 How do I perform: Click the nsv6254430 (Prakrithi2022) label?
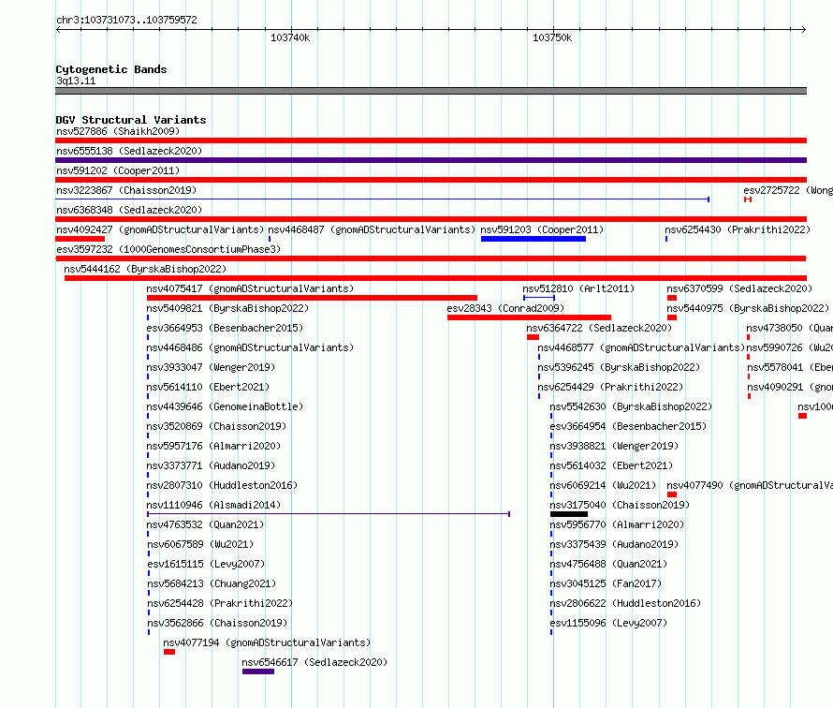738,229
